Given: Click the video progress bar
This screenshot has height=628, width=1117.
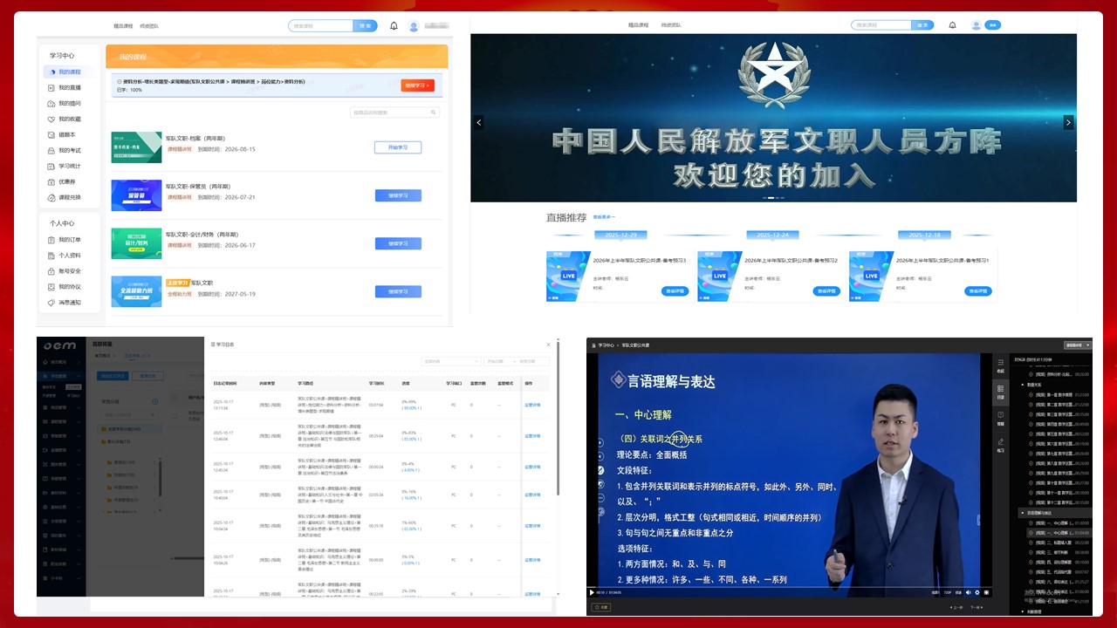Looking at the screenshot, I should (x=785, y=586).
